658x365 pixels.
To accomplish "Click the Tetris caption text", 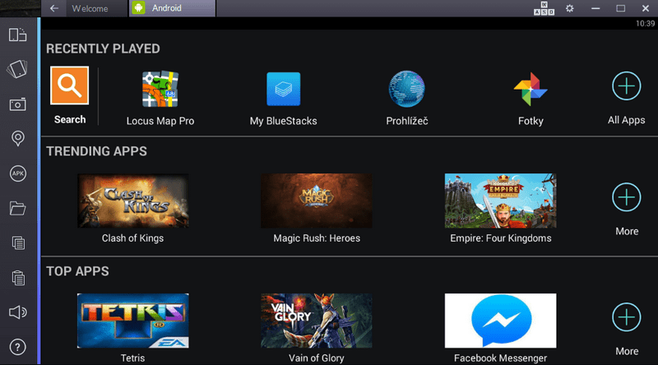I will [x=132, y=358].
